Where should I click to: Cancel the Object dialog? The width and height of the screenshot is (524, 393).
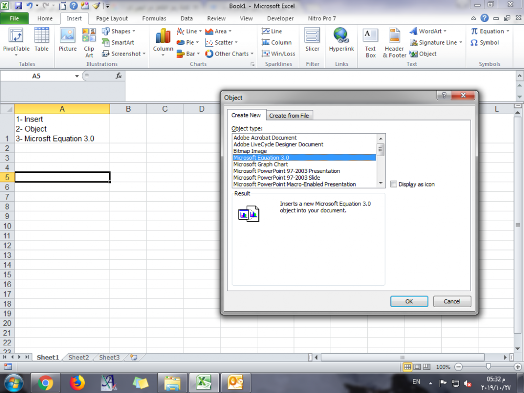[x=452, y=301]
